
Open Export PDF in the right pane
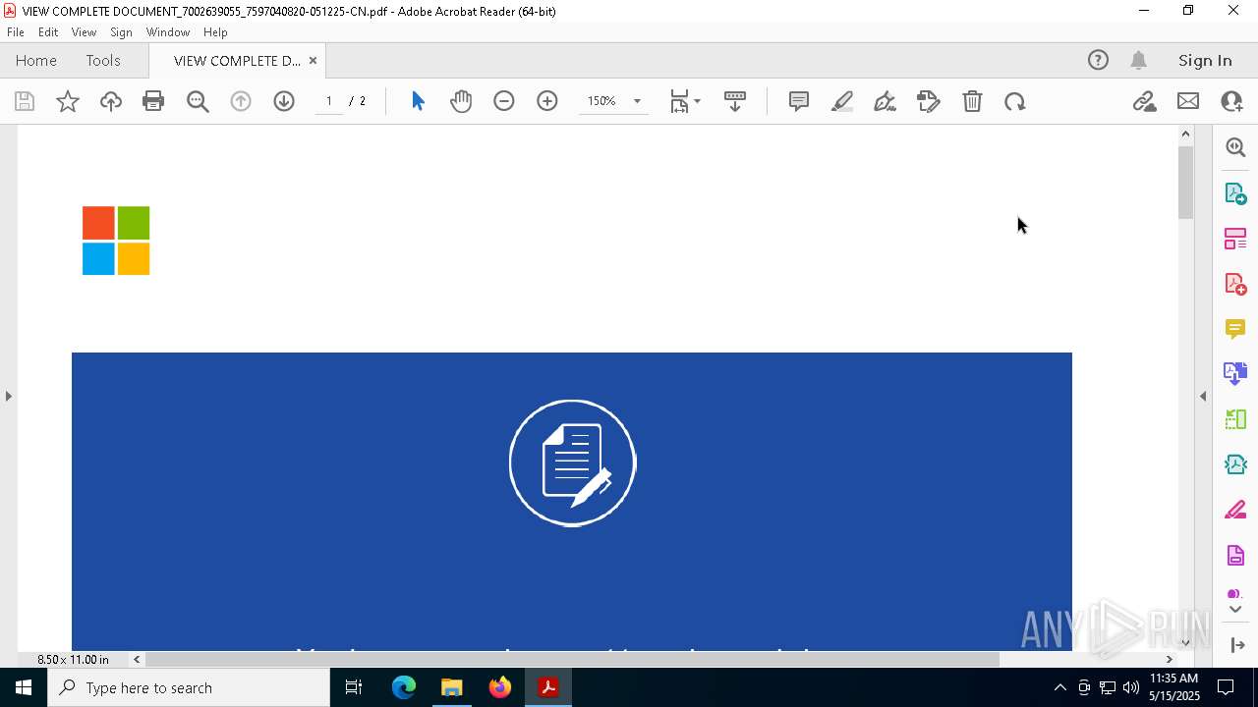pos(1235,192)
